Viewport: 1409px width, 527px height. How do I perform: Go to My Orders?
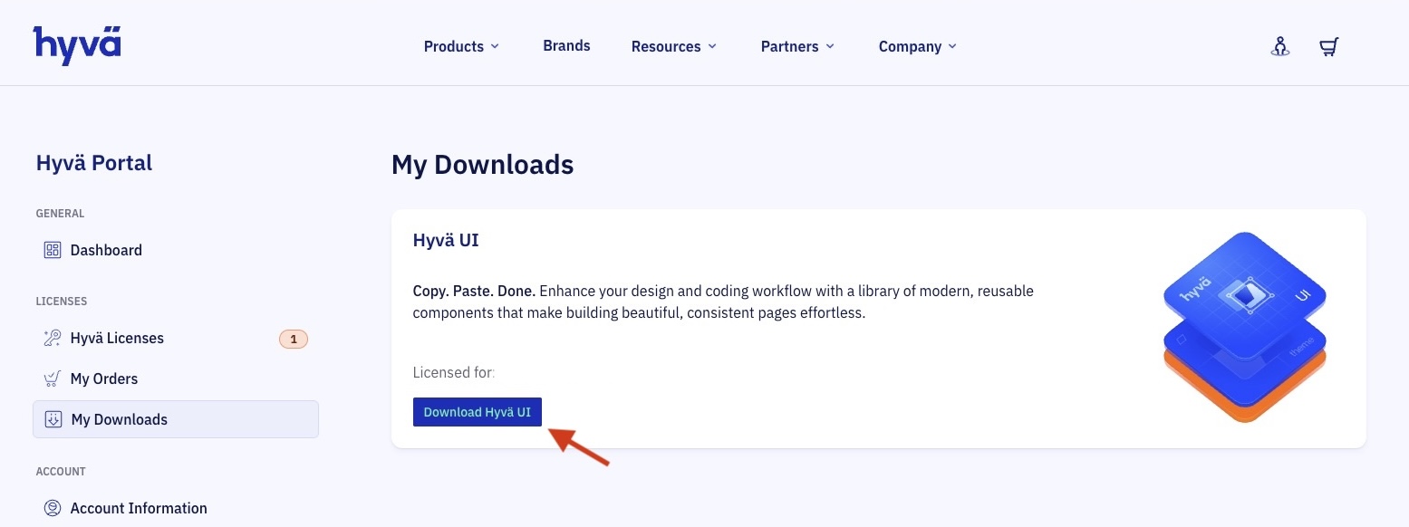click(x=104, y=378)
